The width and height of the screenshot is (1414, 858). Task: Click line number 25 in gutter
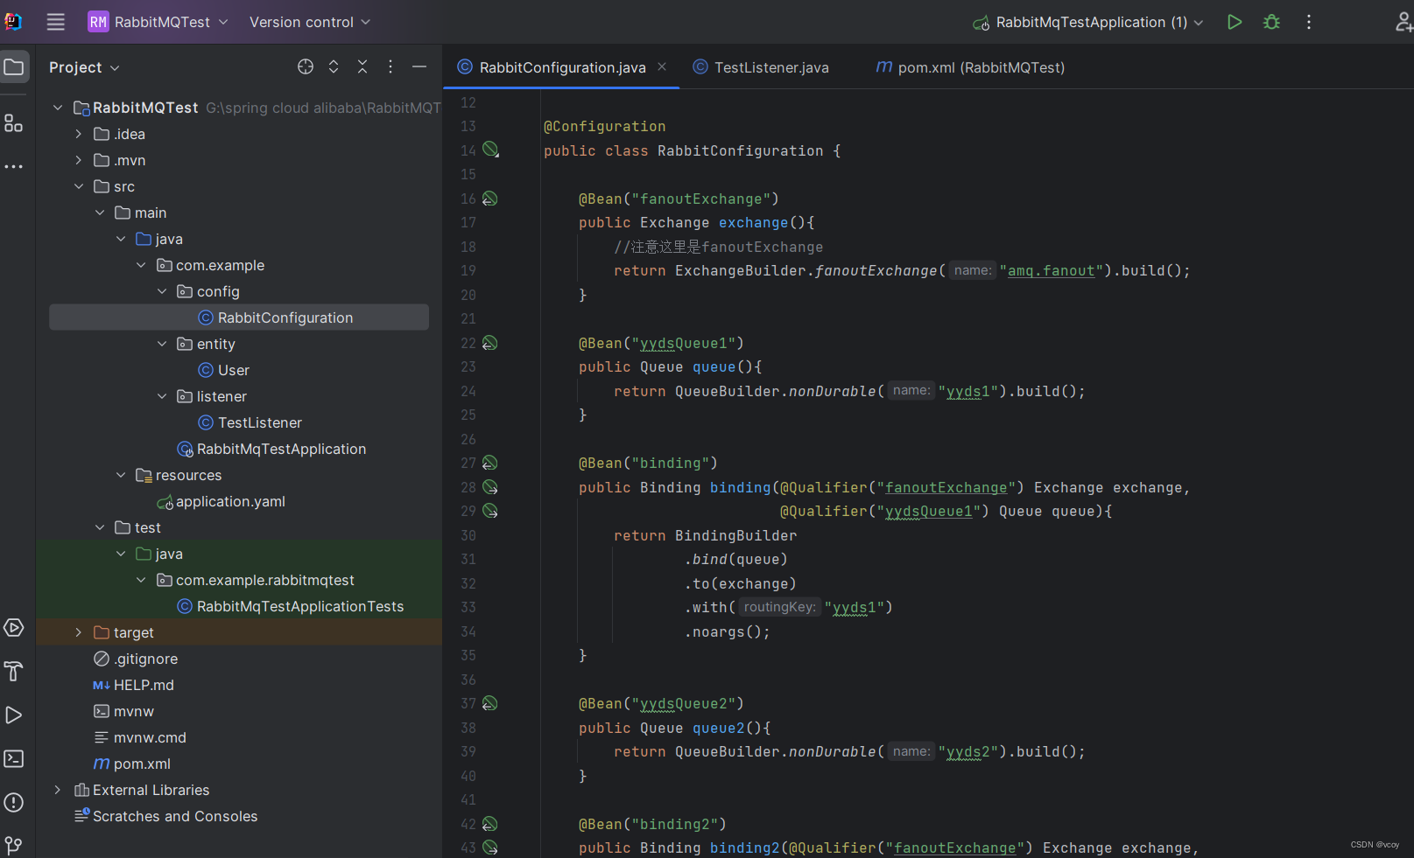[468, 415]
